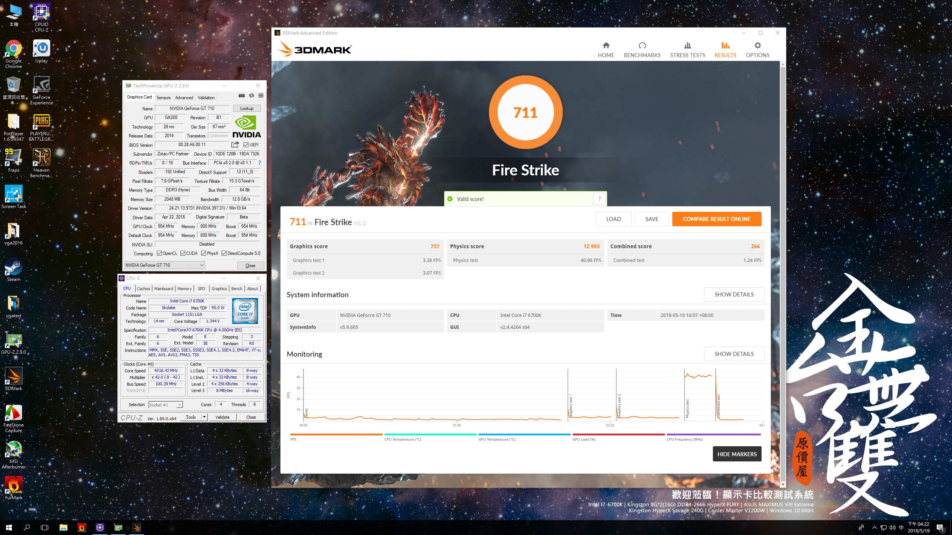Click GPU-Z Lookup button
This screenshot has width=952, height=535.
247,108
